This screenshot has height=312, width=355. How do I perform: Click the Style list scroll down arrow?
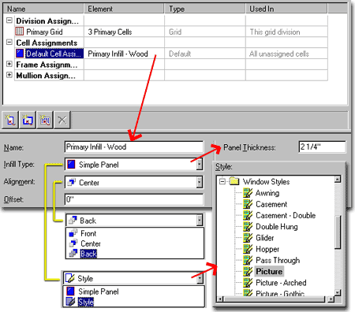pyautogui.click(x=338, y=292)
